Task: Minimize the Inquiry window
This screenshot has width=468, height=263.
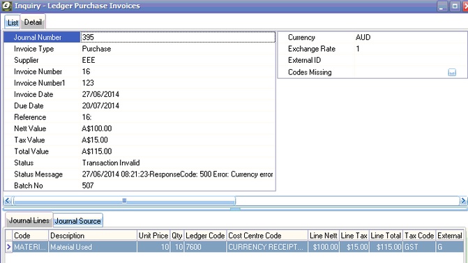Action: click(442, 6)
